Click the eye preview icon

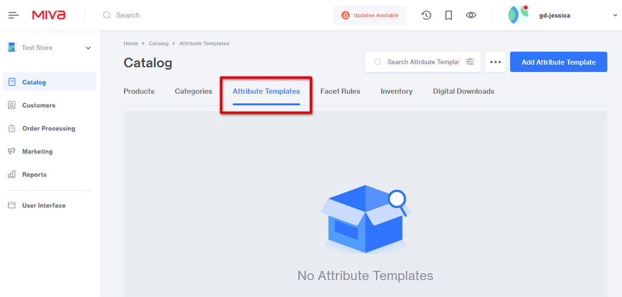pos(471,15)
